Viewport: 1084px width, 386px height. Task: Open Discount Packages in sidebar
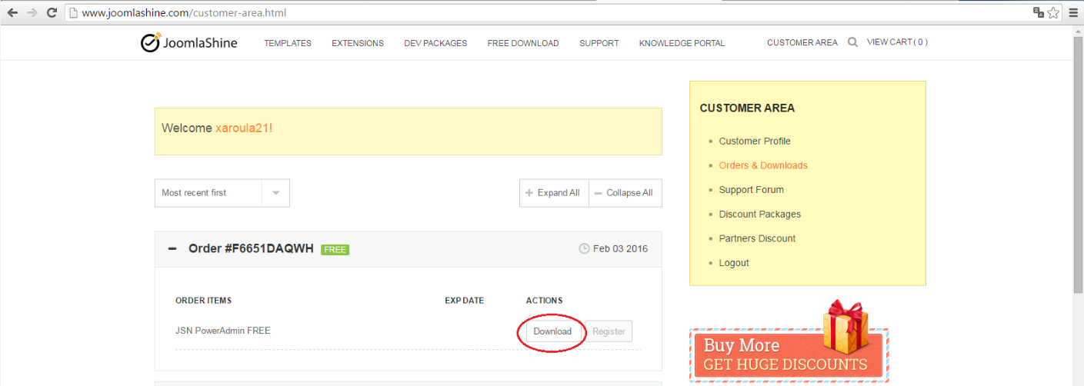pos(760,215)
